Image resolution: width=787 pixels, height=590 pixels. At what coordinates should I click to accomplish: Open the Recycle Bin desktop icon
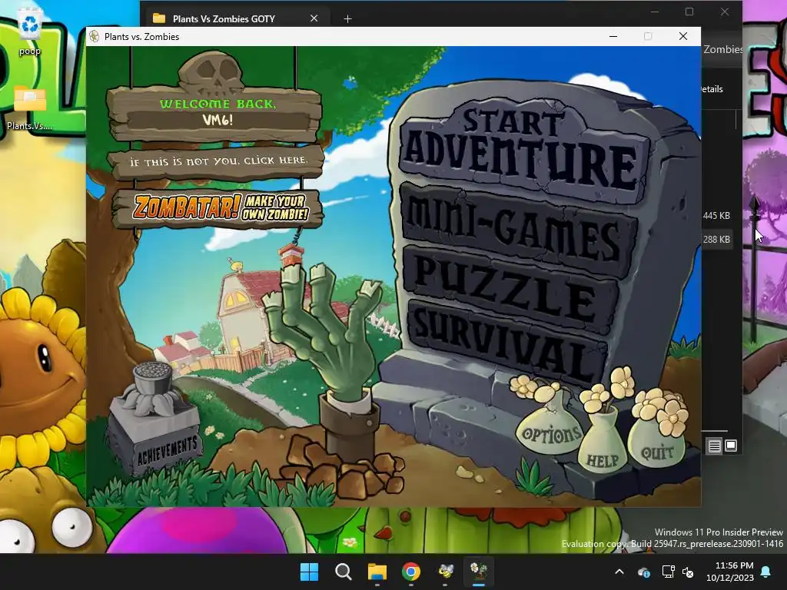click(x=30, y=31)
